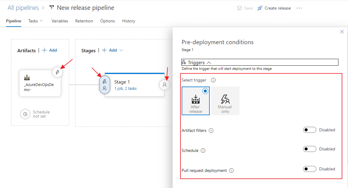Click info icon next to Artifact filters
Viewport: 348px width, 188px height.
click(211, 131)
